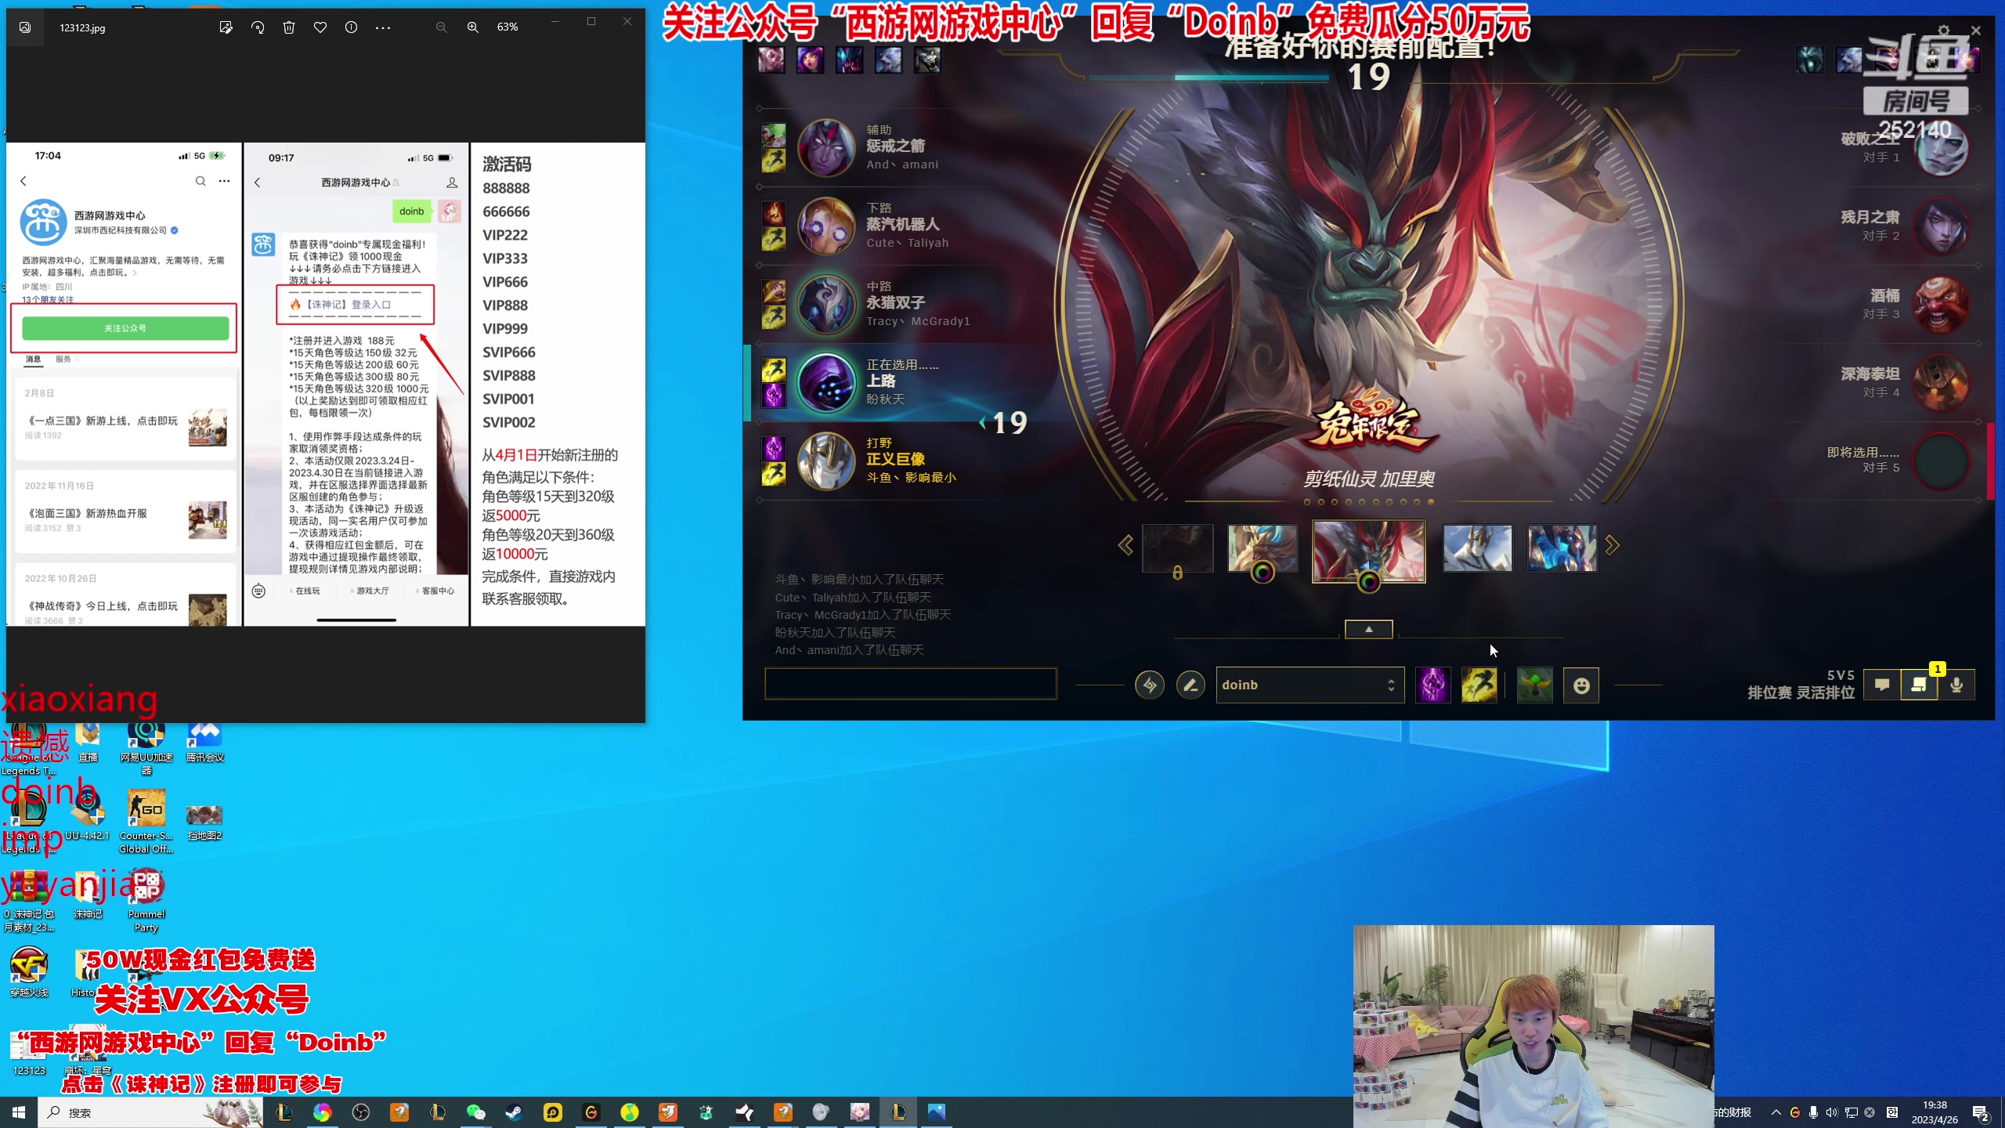Open the emote picker smiley button

1581,685
